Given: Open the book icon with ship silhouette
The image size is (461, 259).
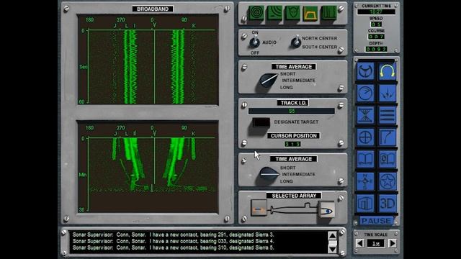Looking at the screenshot, I should (x=388, y=159).
